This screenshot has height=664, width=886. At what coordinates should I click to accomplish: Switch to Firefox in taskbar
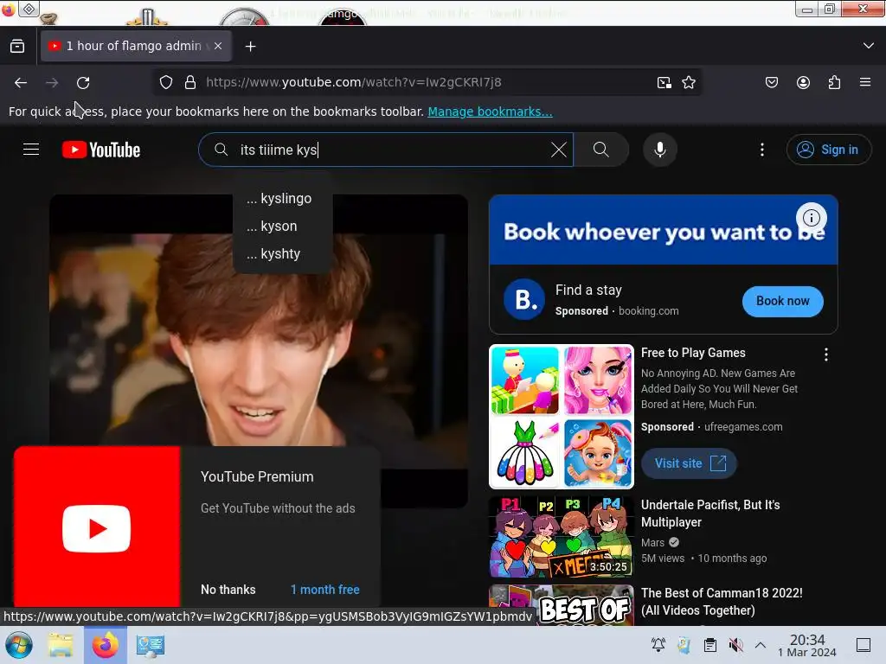(x=105, y=645)
